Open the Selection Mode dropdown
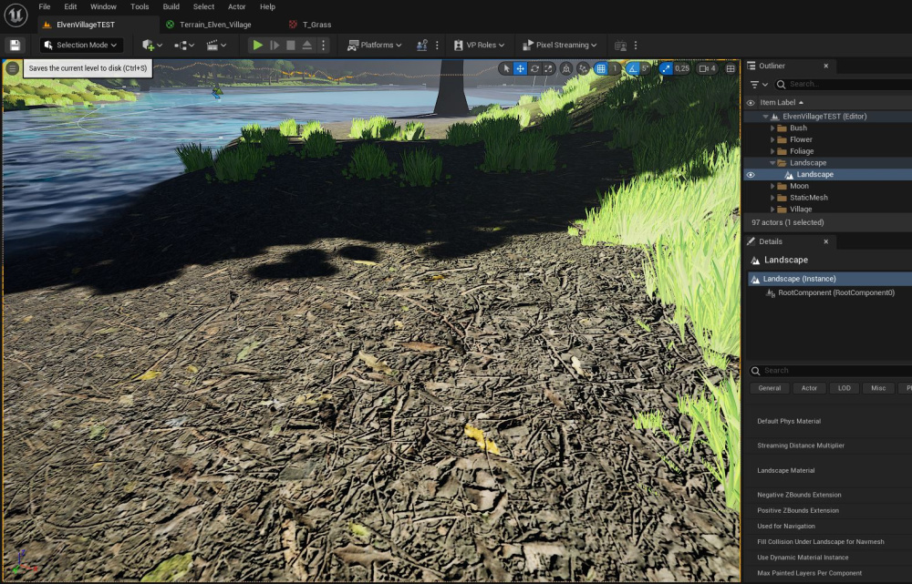 pos(81,45)
